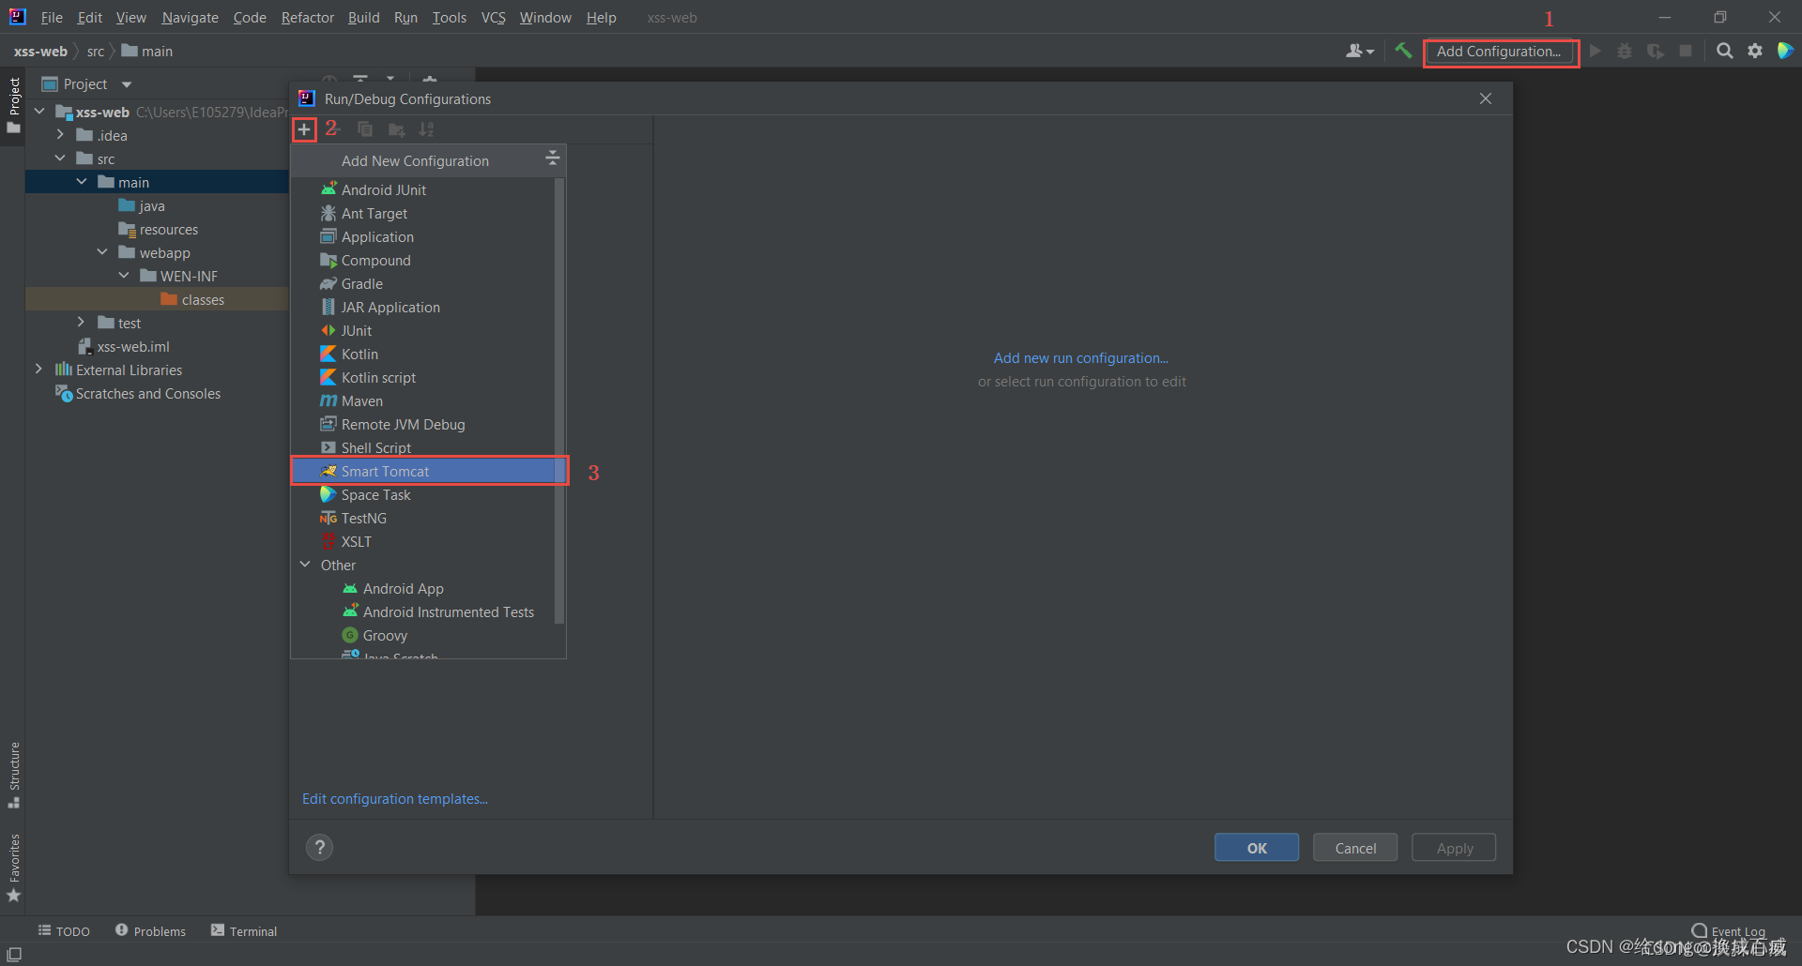Click the Build project hammer icon
Viewport: 1802px width, 966px height.
[1403, 51]
